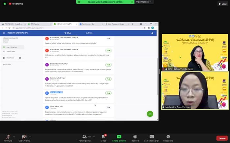
Task: Select the Q&A tab in Slido
Action: click(x=68, y=33)
